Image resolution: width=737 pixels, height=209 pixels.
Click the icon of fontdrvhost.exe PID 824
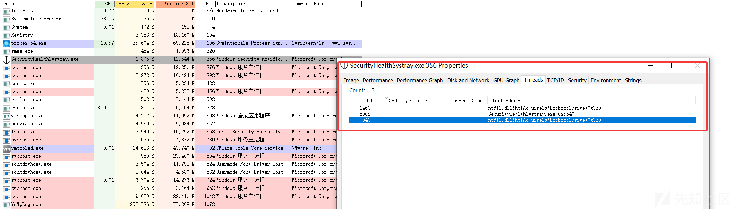[6, 165]
